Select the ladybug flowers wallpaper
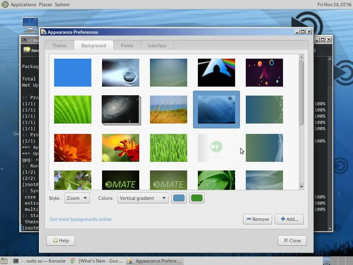 (x=72, y=180)
